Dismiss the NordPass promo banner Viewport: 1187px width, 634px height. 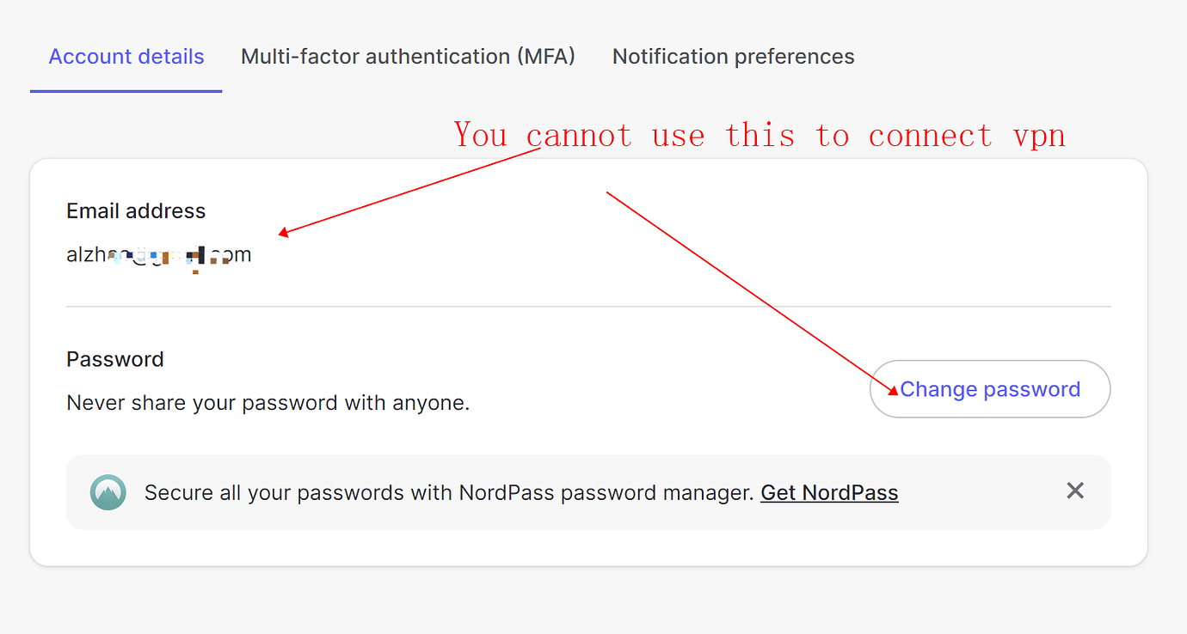(x=1075, y=491)
